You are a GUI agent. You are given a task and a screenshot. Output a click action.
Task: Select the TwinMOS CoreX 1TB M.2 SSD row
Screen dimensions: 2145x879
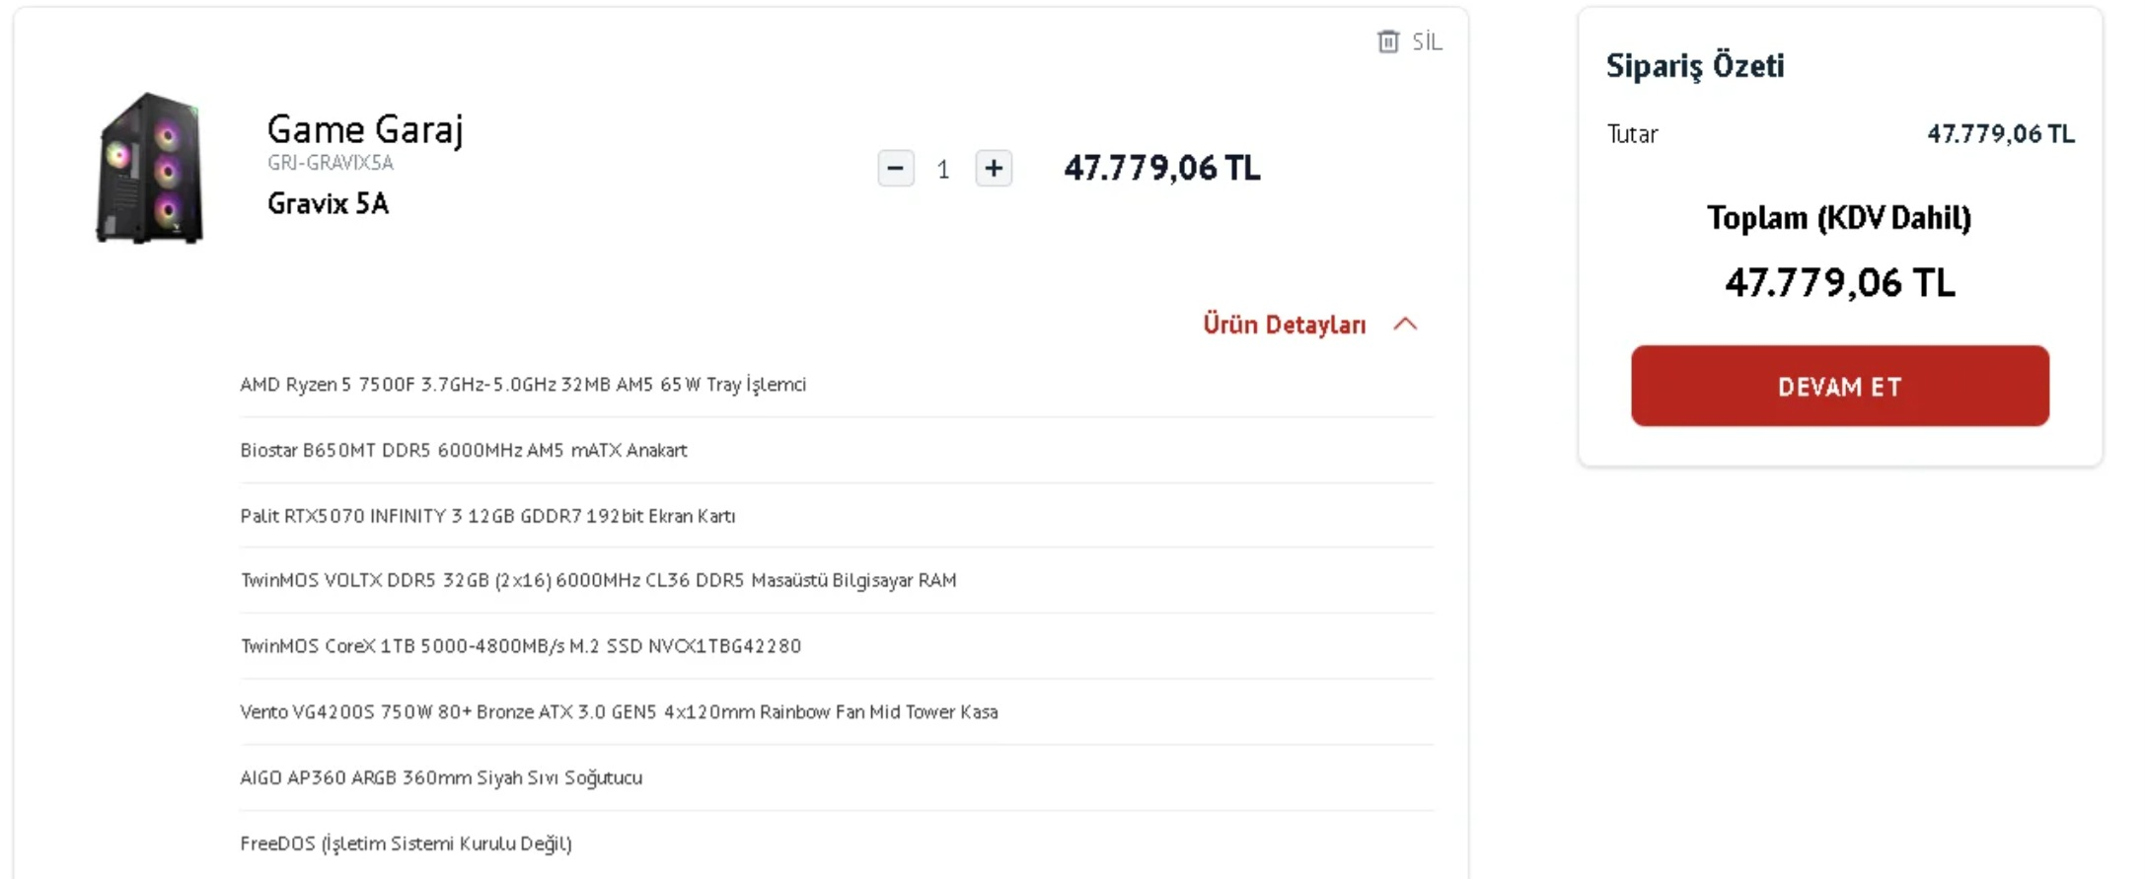(x=837, y=646)
